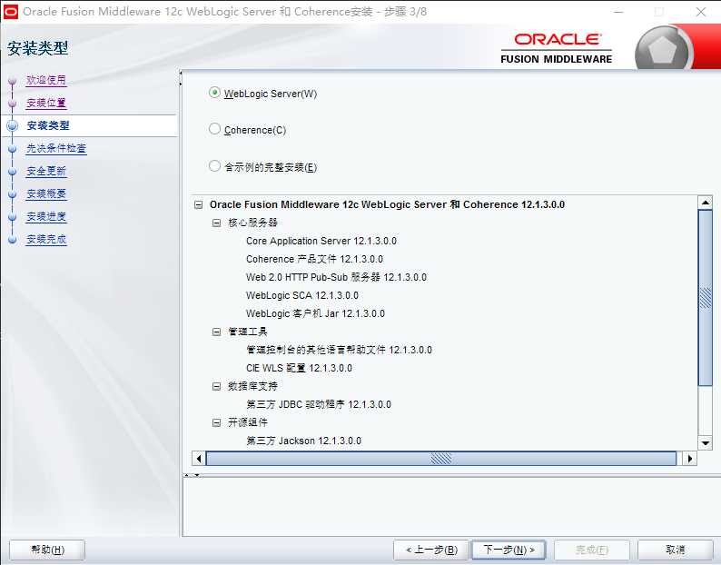The image size is (721, 565).
Task: Open the 安装进度 step link
Action: point(46,216)
